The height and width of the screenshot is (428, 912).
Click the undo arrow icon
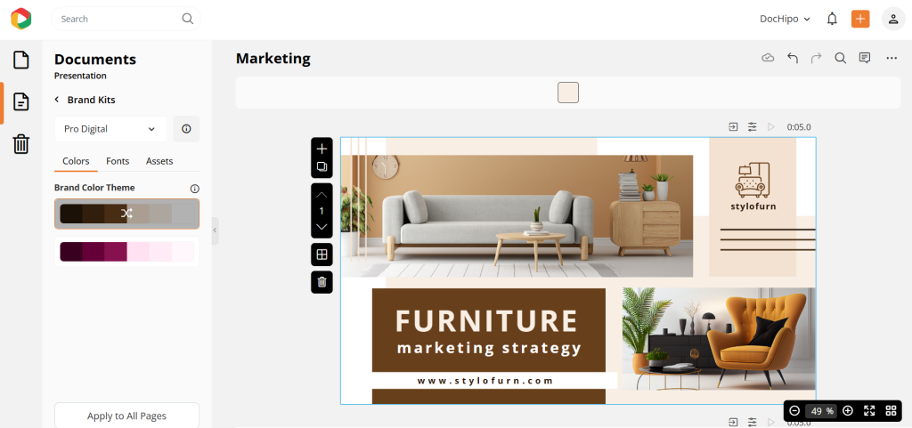coord(792,58)
